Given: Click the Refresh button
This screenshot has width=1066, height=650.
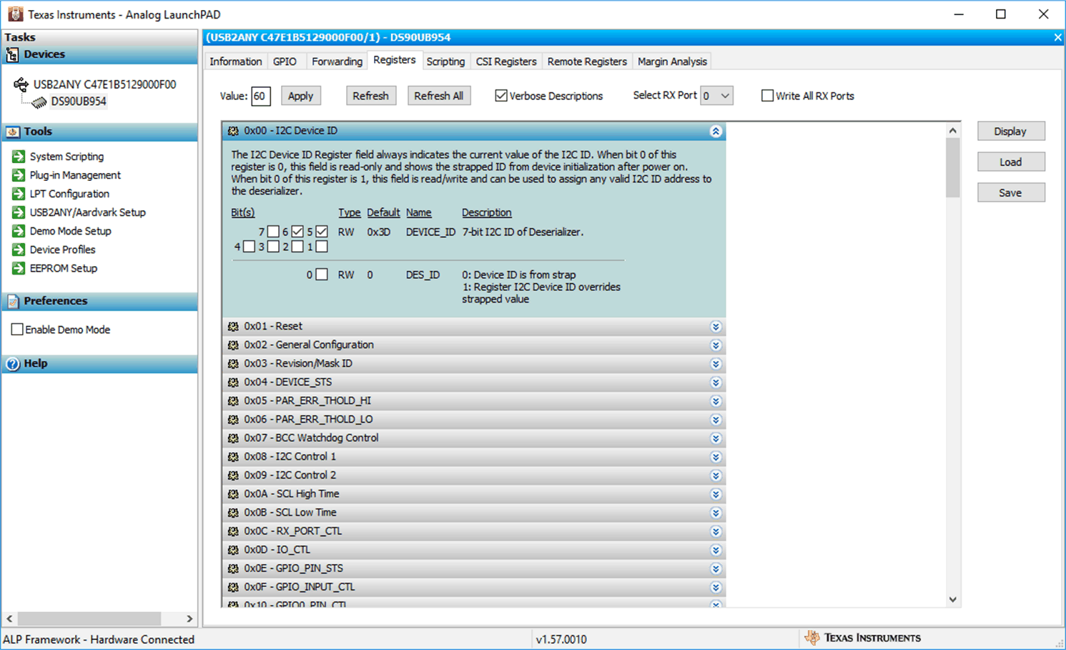Looking at the screenshot, I should pos(370,96).
